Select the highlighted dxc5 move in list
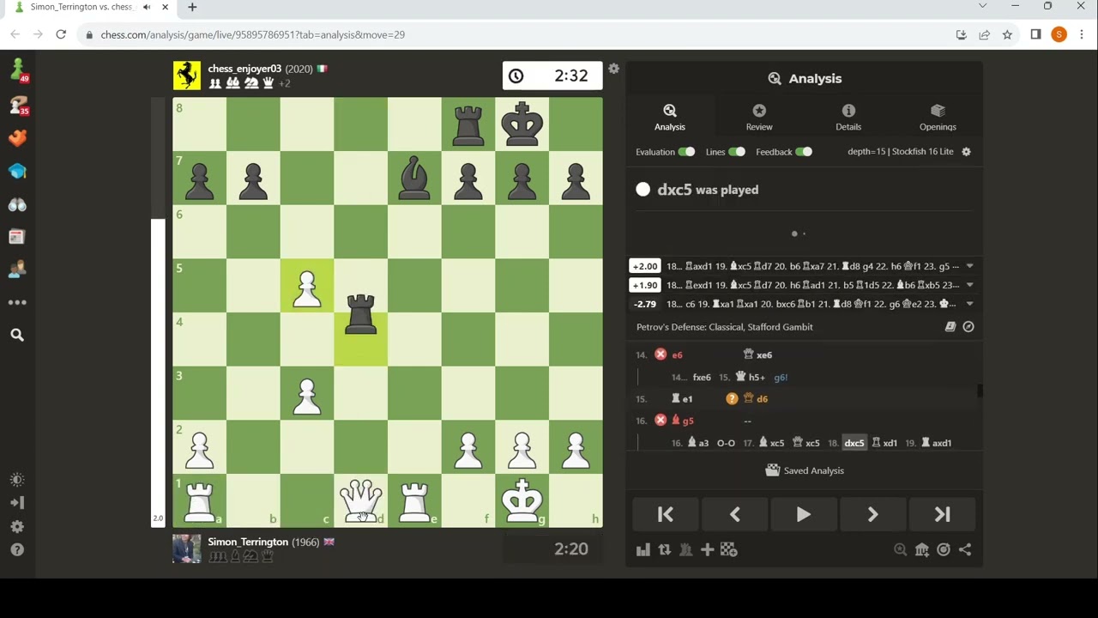 (x=854, y=443)
